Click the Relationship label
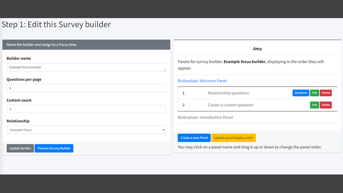 click(18, 121)
